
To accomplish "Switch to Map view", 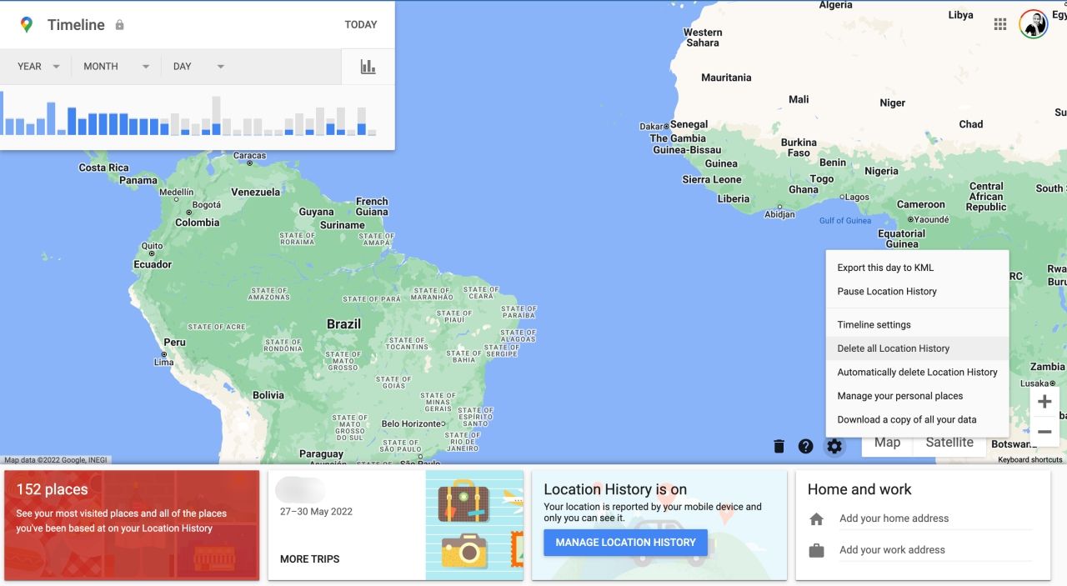I will [x=887, y=443].
